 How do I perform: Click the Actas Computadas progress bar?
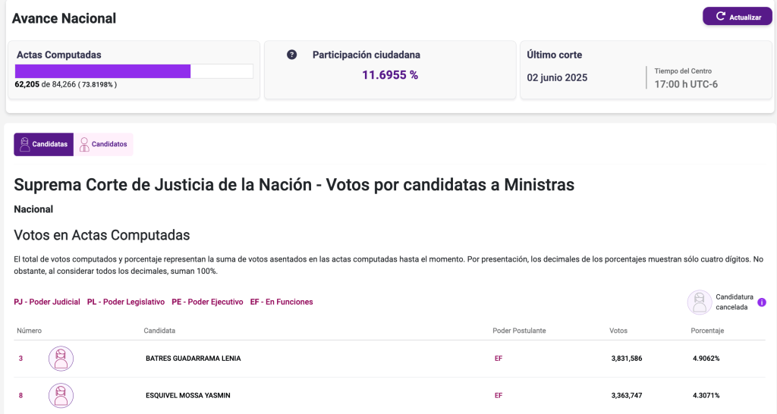[134, 71]
